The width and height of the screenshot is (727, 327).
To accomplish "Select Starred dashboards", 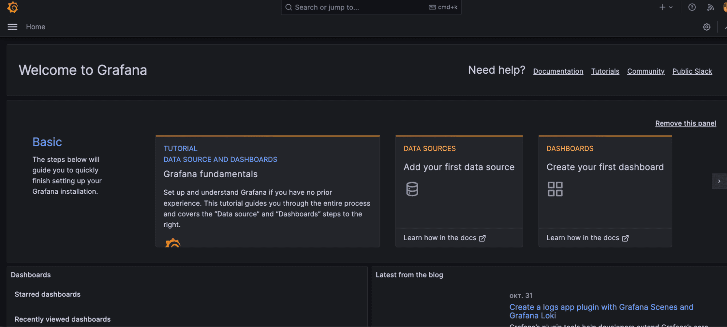I will (x=47, y=294).
